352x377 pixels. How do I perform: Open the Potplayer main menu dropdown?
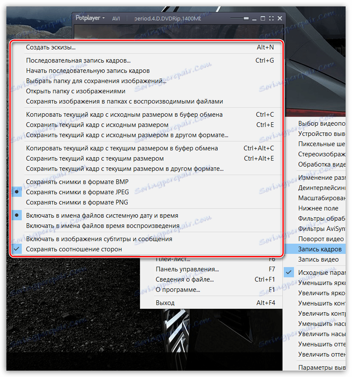[90, 18]
